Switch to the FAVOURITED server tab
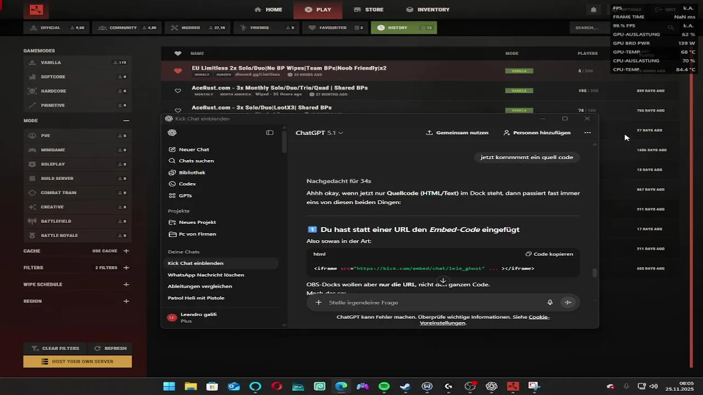Screen dimensions: 703x395 (335, 27)
